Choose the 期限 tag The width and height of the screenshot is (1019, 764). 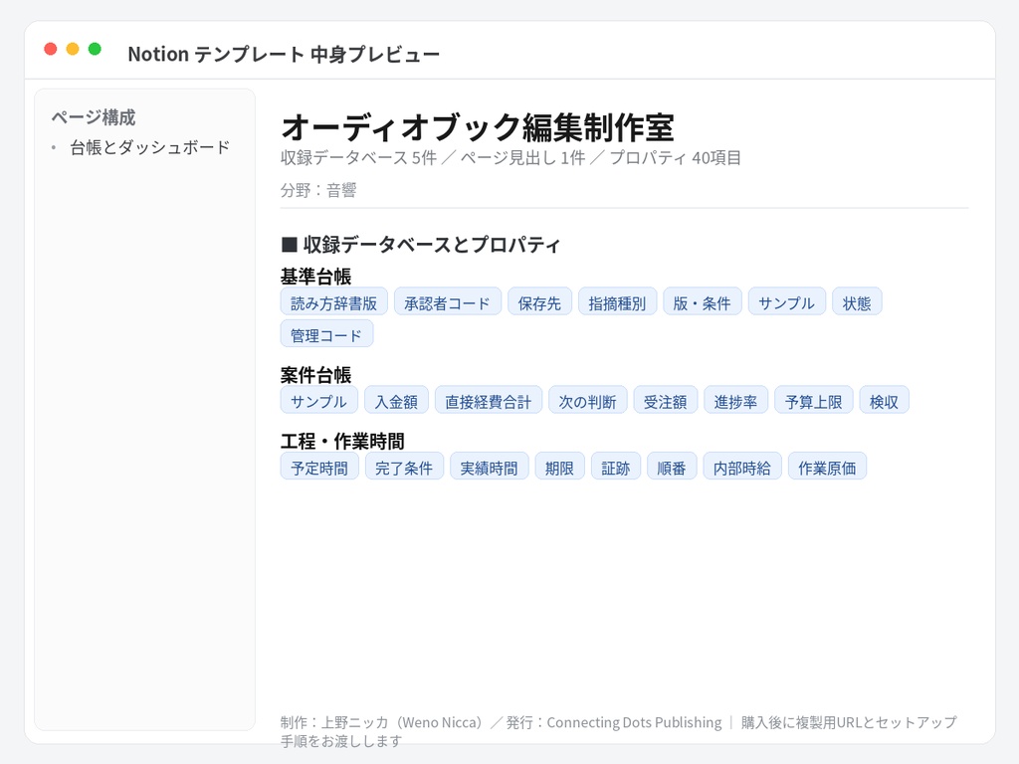point(559,467)
